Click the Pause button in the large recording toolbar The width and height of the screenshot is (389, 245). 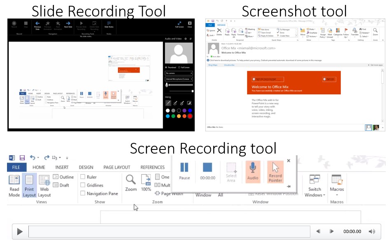click(x=184, y=170)
